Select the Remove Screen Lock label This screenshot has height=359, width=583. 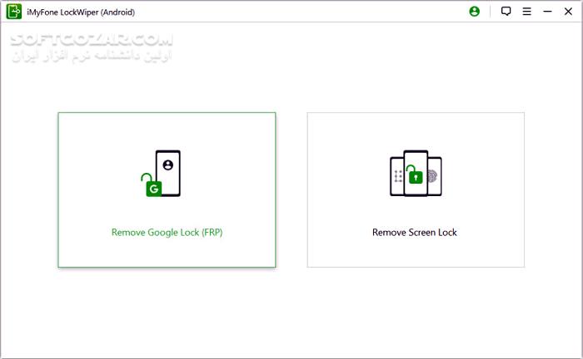click(415, 233)
